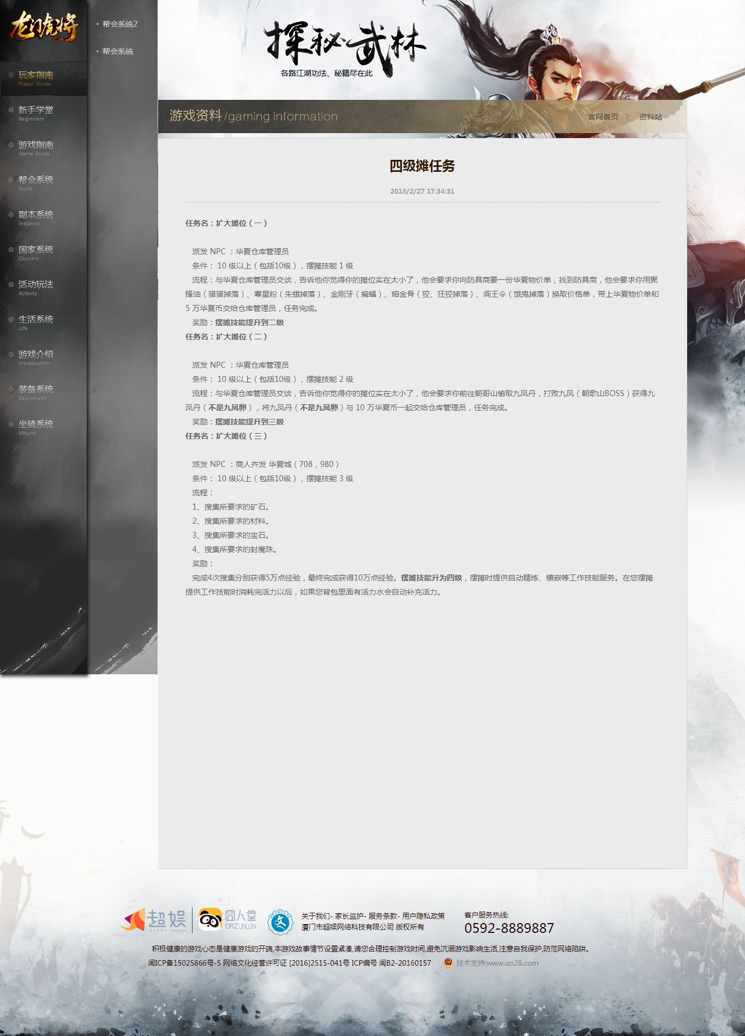Click the step 1、搜集所要求的矿石
The height and width of the screenshot is (1036, 745).
(x=231, y=507)
